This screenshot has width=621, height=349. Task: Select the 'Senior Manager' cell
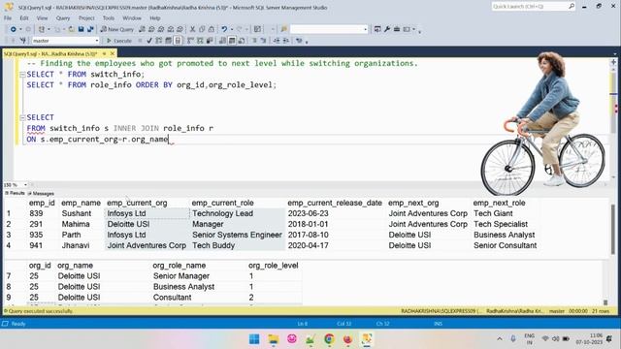[181, 275]
